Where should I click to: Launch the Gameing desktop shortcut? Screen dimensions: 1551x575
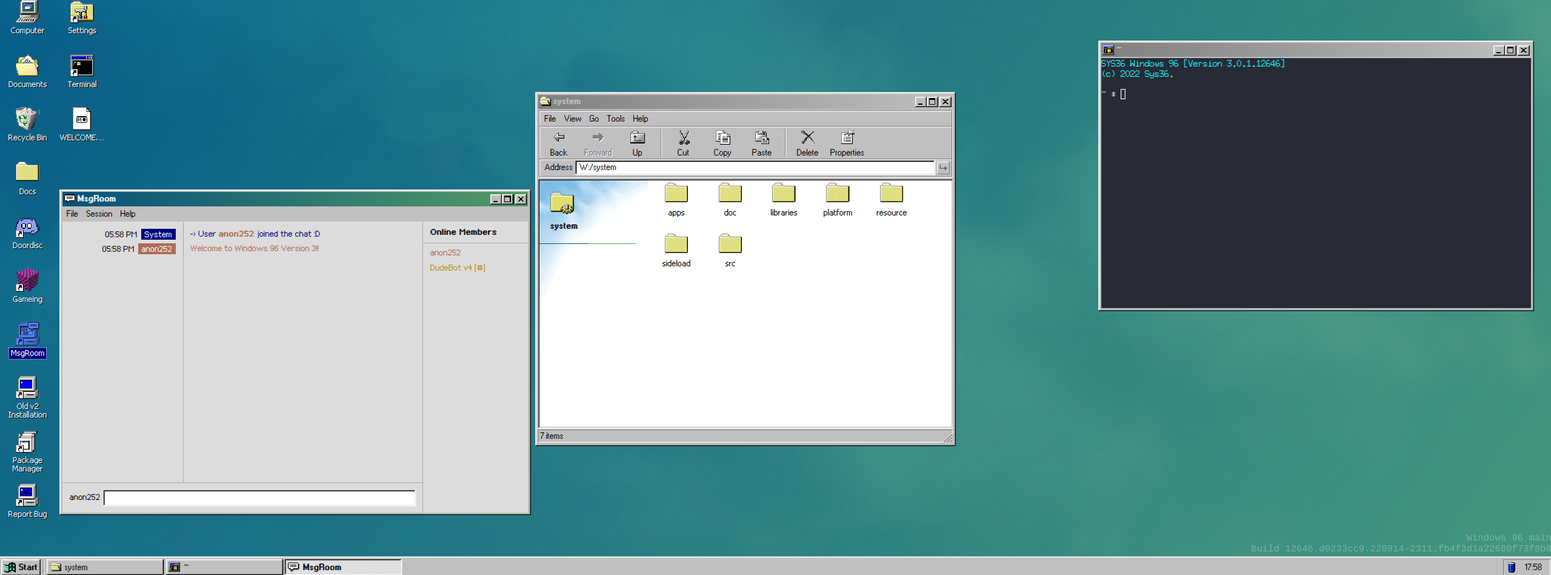coord(27,286)
